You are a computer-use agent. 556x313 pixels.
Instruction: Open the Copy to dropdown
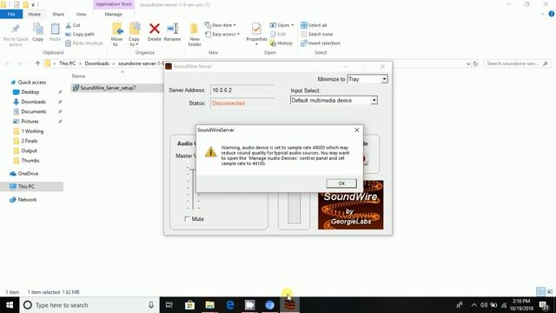click(134, 34)
